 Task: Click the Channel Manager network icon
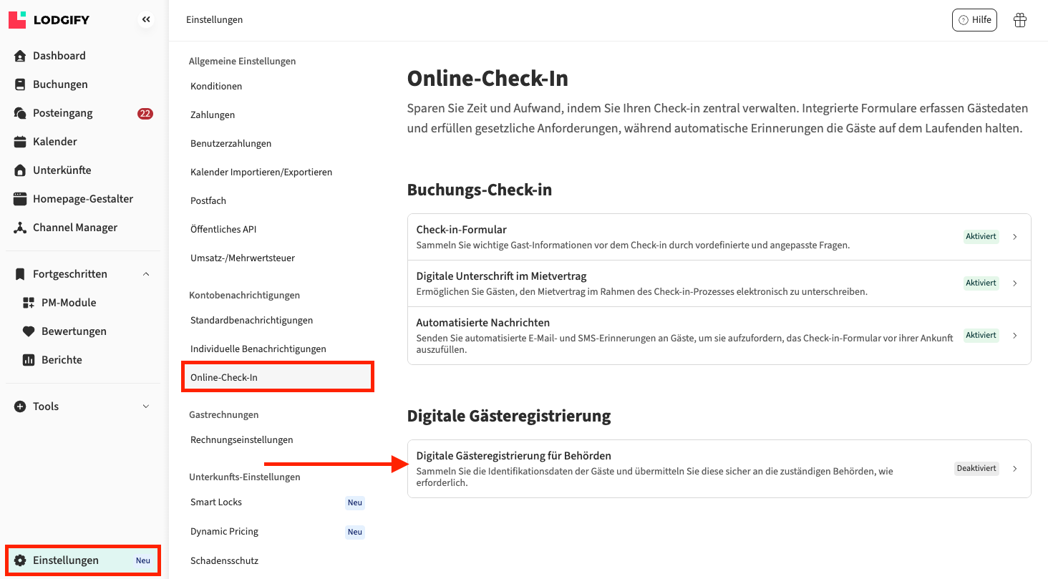point(20,228)
